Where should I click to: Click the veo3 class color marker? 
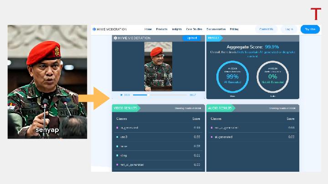(x=117, y=137)
